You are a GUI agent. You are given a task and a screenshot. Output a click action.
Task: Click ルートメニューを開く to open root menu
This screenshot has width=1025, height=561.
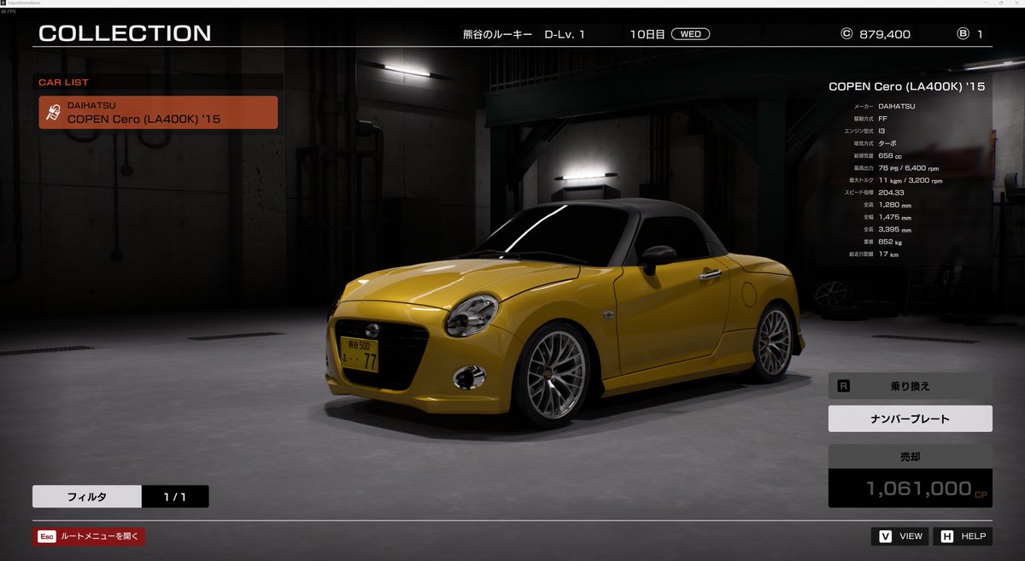[x=100, y=536]
